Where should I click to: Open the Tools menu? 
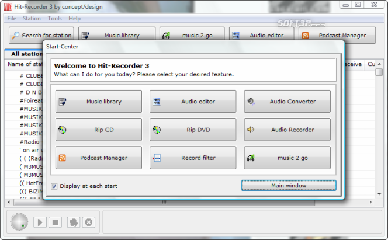(55, 19)
